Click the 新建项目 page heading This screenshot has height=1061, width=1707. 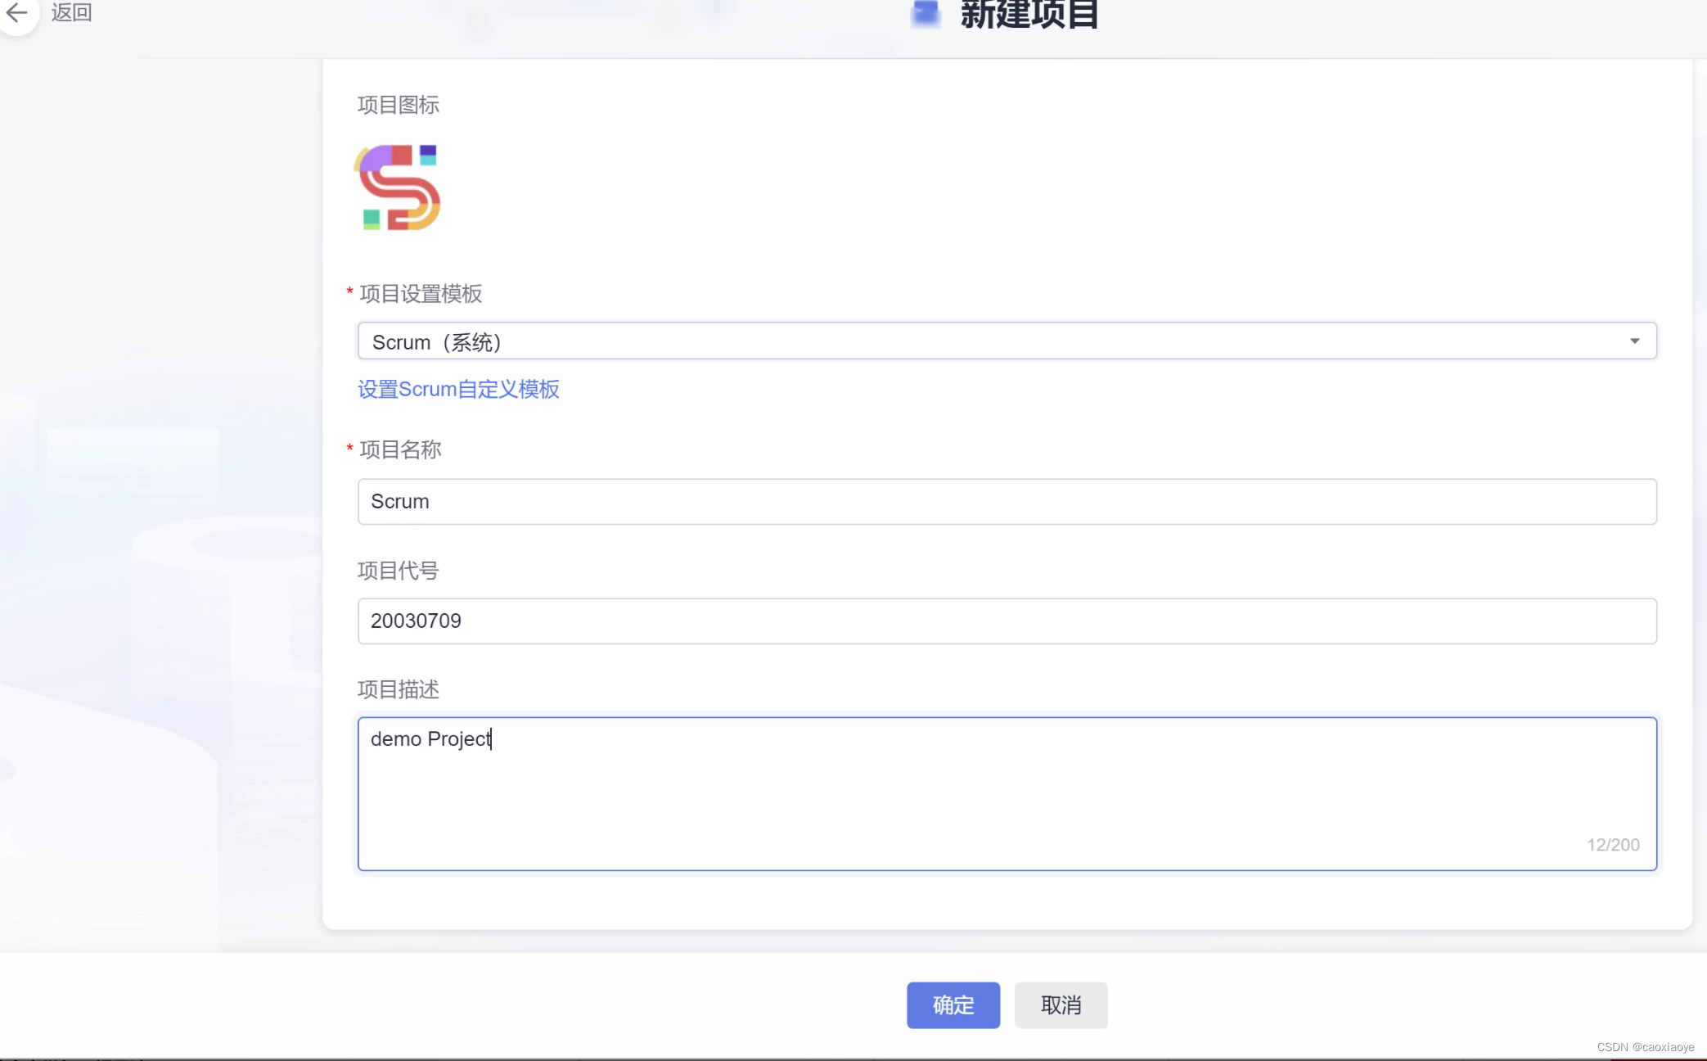tap(1029, 15)
